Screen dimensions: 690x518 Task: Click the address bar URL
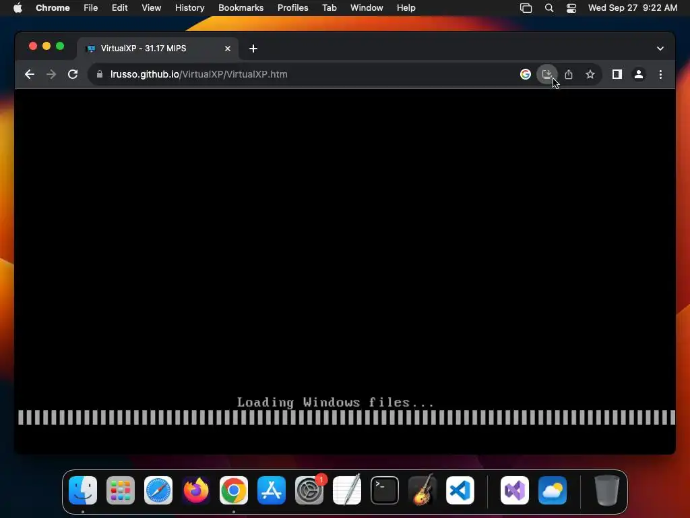coord(199,74)
